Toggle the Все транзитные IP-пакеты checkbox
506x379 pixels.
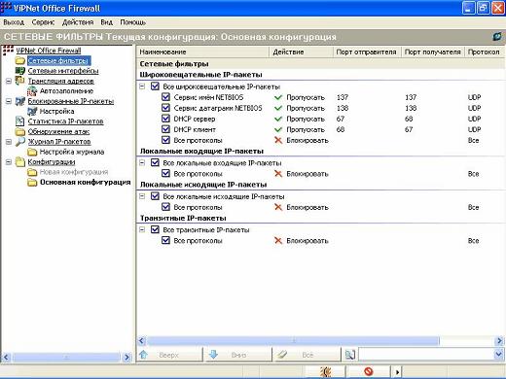pyautogui.click(x=155, y=229)
